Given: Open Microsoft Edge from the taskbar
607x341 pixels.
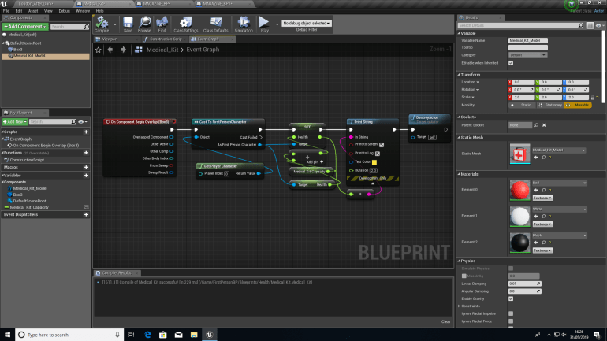Looking at the screenshot, I should [147, 335].
